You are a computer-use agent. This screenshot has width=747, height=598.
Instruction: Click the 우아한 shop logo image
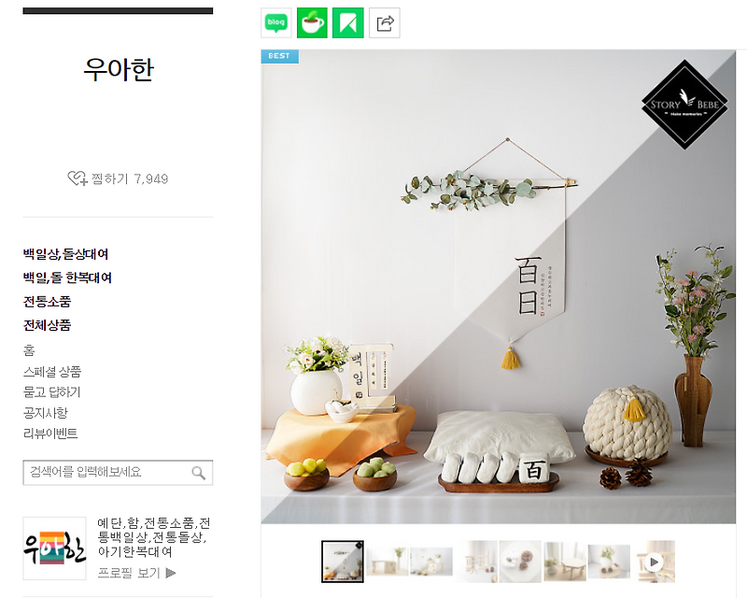pyautogui.click(x=55, y=548)
